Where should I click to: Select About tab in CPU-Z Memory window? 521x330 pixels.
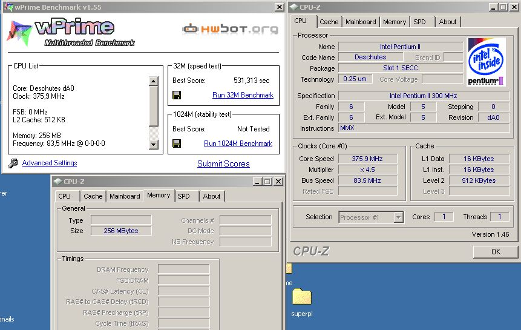[x=212, y=196]
